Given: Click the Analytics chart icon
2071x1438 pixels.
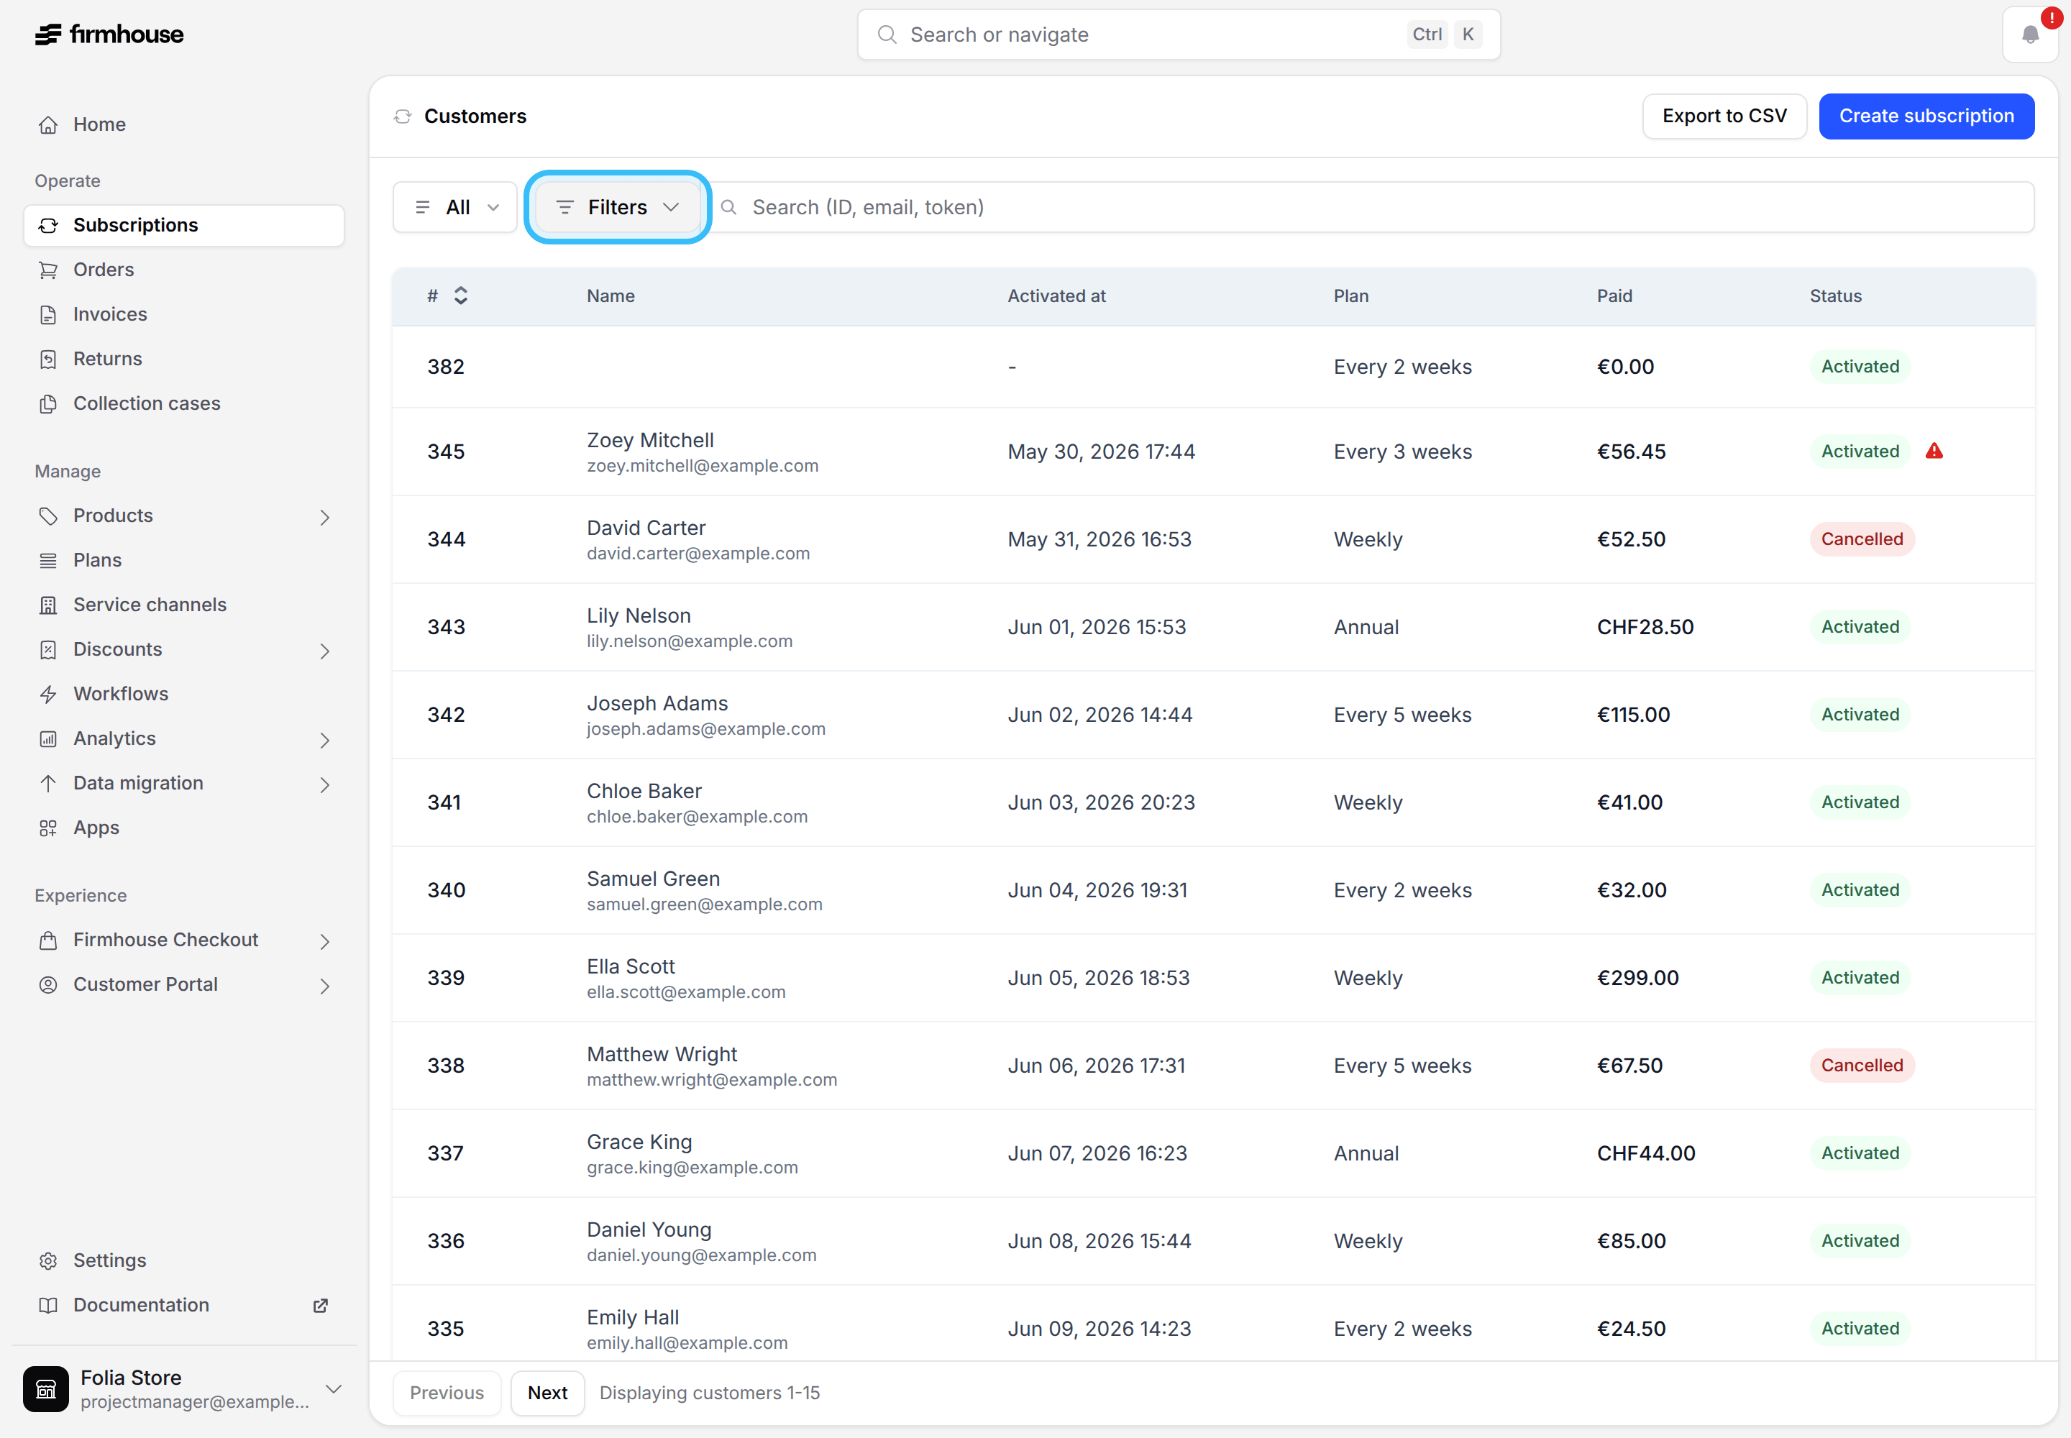Looking at the screenshot, I should [49, 739].
